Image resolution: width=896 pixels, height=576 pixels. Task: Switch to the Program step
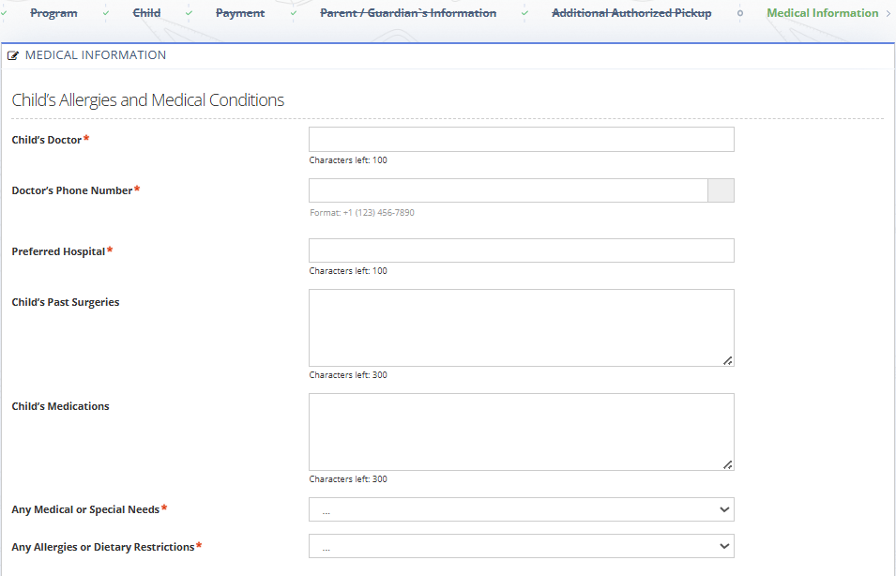53,13
